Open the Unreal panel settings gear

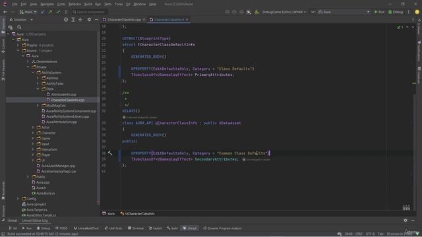406,221
